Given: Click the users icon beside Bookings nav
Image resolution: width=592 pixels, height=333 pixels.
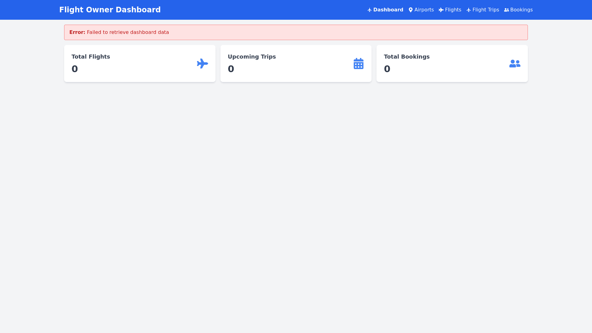Looking at the screenshot, I should [506, 10].
